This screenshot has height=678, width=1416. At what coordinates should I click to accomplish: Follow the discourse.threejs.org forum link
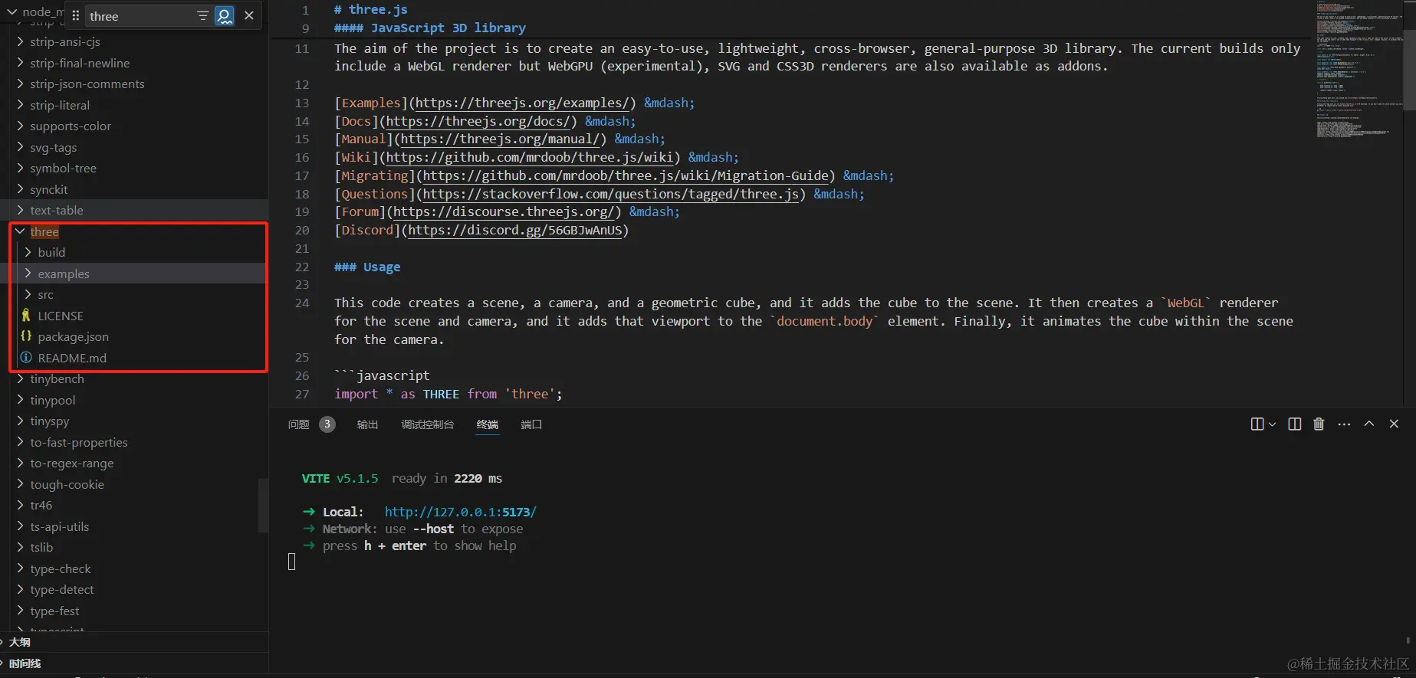[x=504, y=211]
